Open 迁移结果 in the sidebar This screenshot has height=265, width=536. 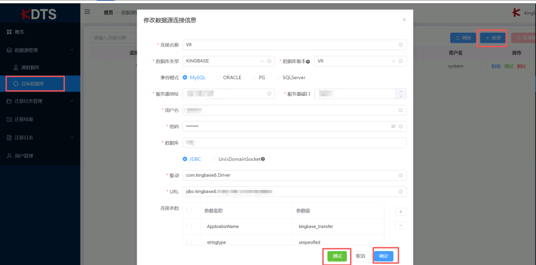click(x=40, y=119)
